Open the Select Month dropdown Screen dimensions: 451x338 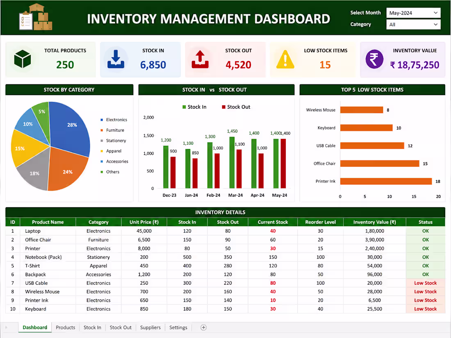tap(413, 13)
